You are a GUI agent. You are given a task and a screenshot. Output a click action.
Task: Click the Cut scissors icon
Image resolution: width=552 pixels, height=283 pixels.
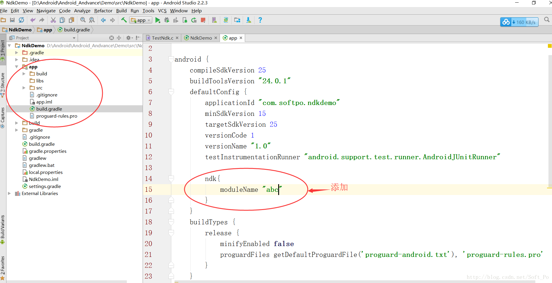tap(53, 20)
